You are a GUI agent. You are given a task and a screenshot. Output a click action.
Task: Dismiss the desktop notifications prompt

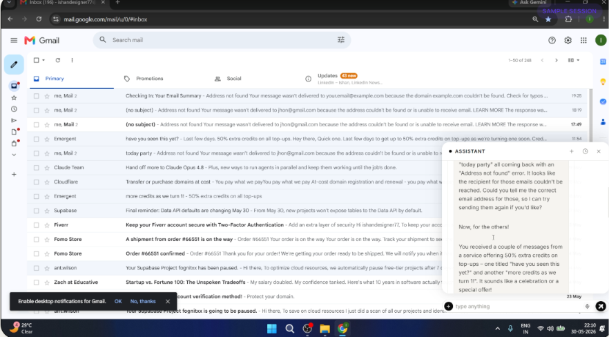(168, 302)
